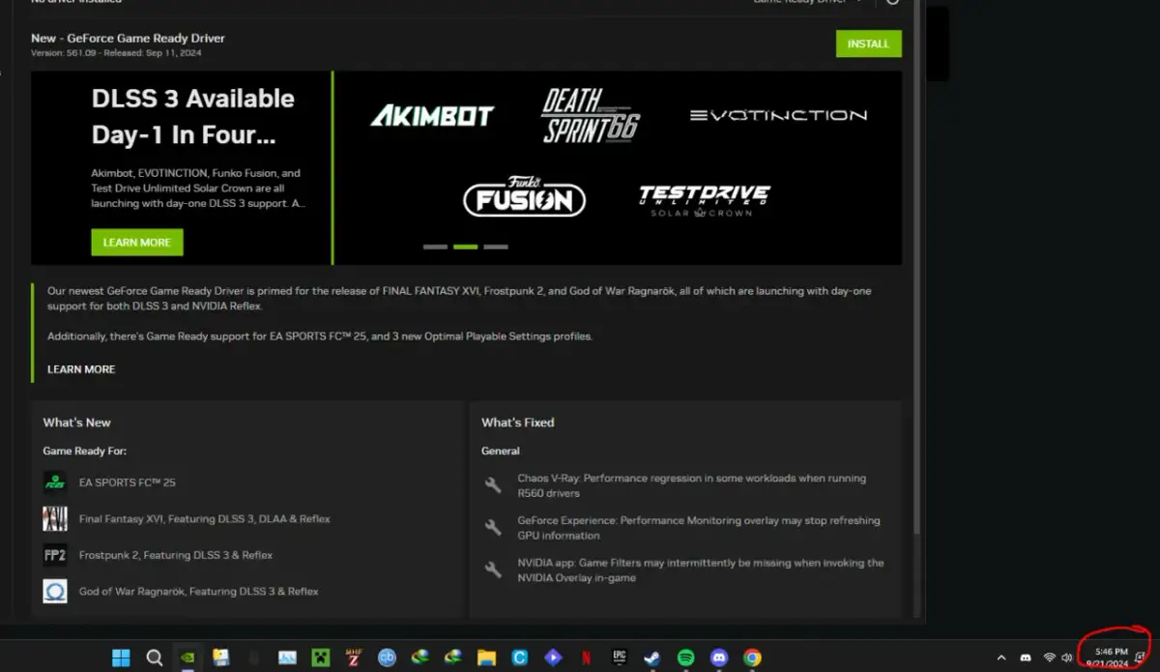Click the green INSTALL button for the driver
Screen dimensions: 1160x672
tap(867, 44)
